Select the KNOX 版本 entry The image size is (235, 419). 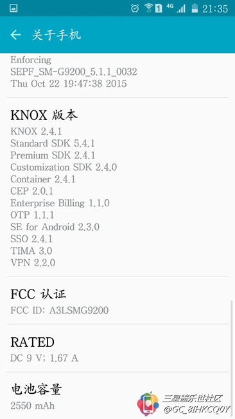pyautogui.click(x=118, y=187)
